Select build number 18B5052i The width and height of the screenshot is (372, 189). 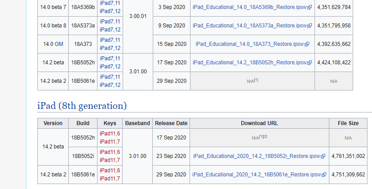[x=83, y=156]
